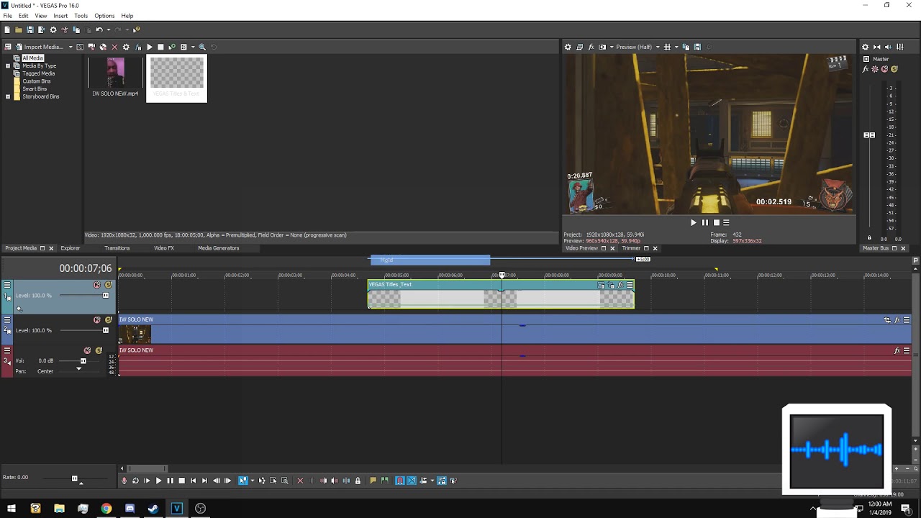921x518 pixels.
Task: Save the project with the floppy icon
Action: click(30, 29)
